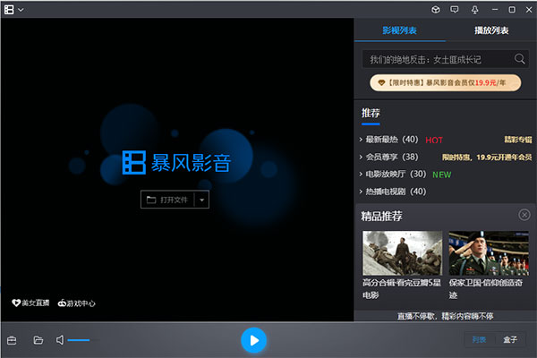537x358 pixels.
Task: Expand the 最新最热 (40) list
Action: [x=388, y=140]
